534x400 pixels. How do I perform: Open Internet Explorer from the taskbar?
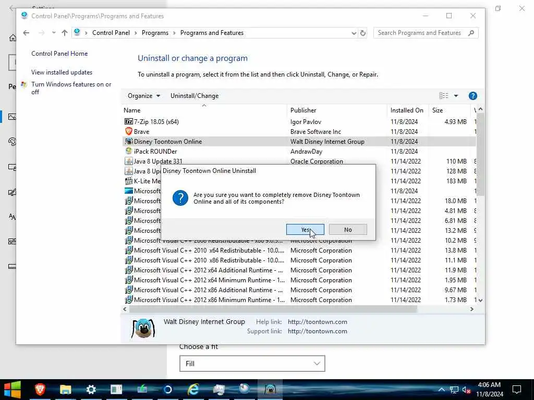193,390
